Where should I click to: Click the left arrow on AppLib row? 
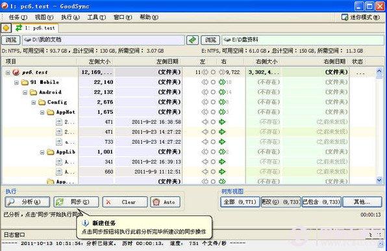pyautogui.click(x=205, y=152)
